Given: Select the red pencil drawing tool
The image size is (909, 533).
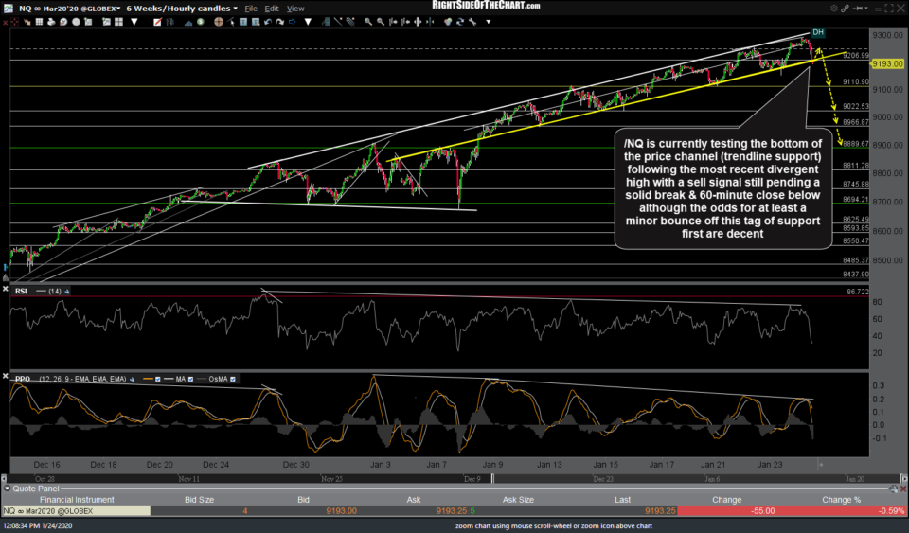Looking at the screenshot, I should click(157, 22).
